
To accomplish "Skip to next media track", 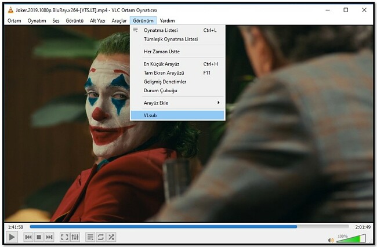I will (49, 237).
